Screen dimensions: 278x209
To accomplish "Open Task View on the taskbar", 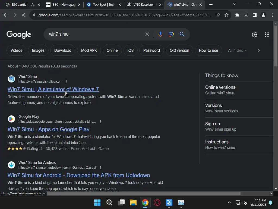I will pos(121,202).
